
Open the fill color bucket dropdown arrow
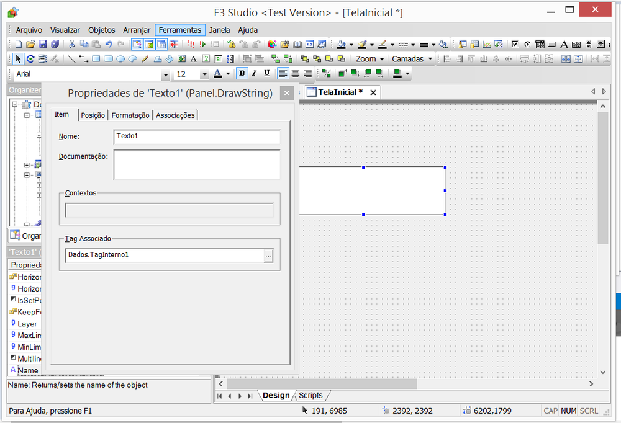click(x=351, y=45)
